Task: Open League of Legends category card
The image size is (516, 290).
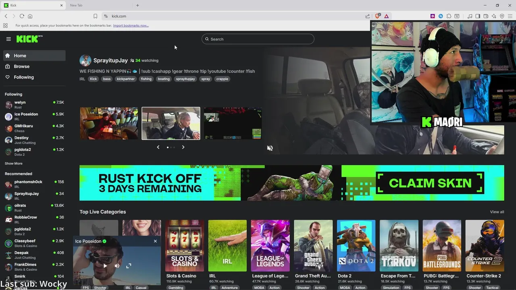Action: tap(270, 246)
